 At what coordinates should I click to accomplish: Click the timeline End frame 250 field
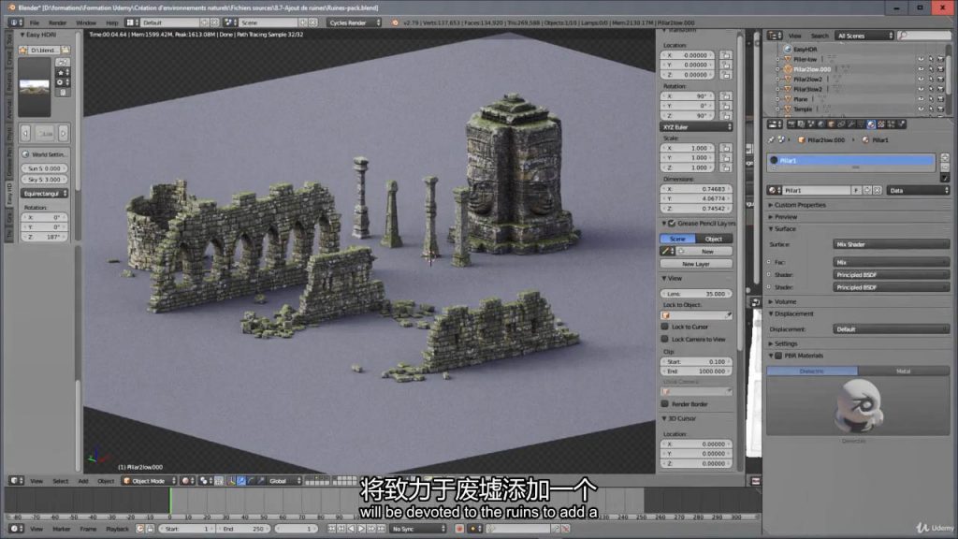click(243, 529)
